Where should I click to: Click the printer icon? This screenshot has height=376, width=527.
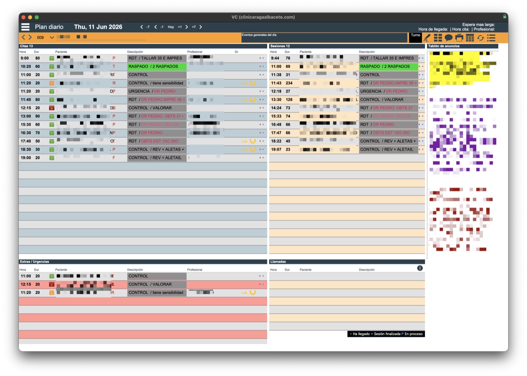click(x=459, y=38)
